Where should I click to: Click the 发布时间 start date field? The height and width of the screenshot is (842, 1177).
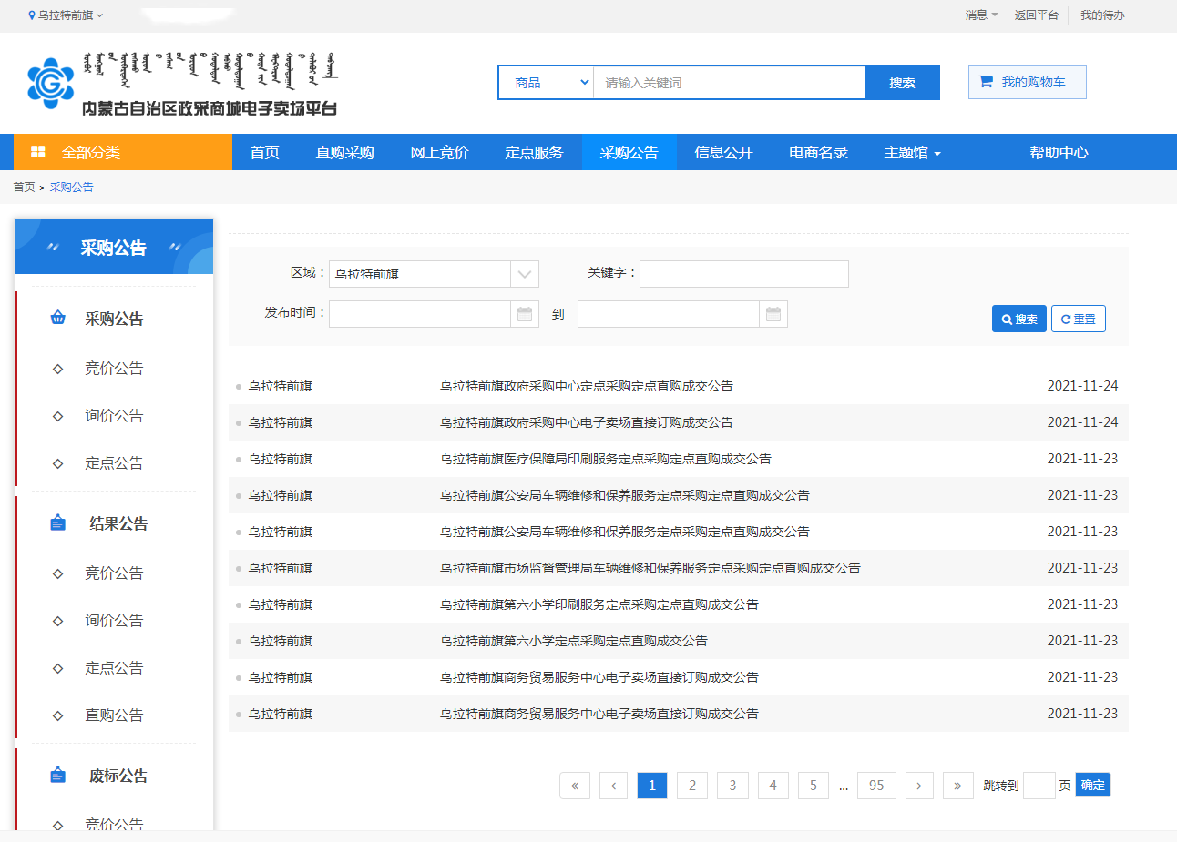[420, 314]
